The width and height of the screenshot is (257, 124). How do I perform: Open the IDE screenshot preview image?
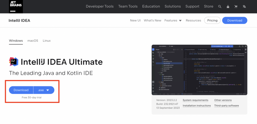[199, 70]
